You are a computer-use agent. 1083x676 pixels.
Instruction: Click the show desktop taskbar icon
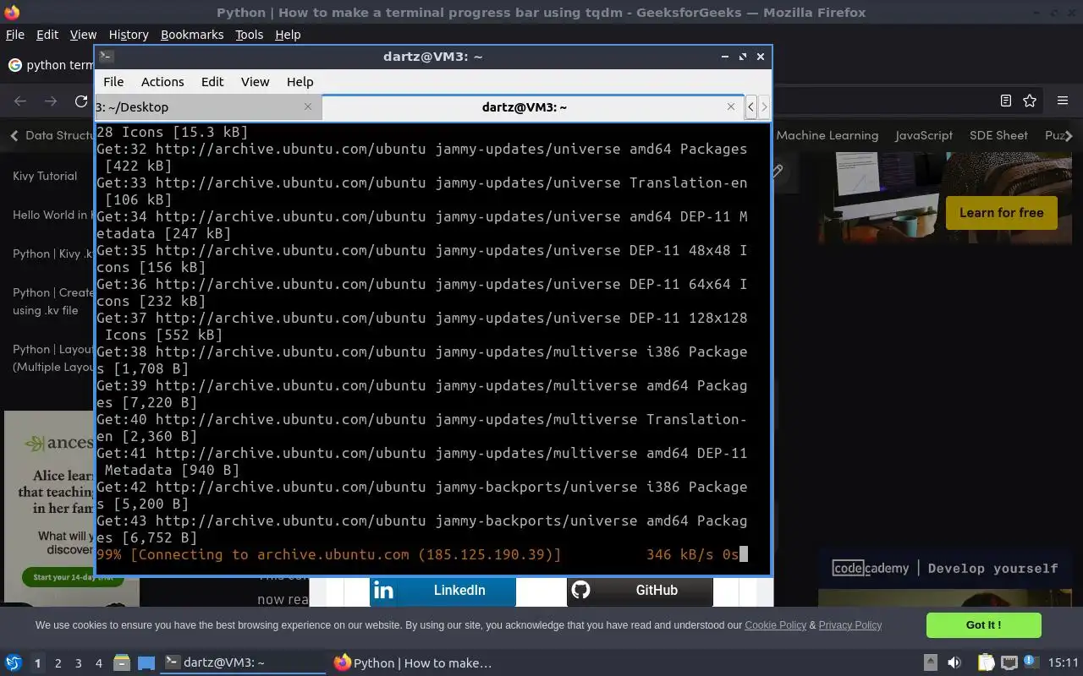(146, 662)
